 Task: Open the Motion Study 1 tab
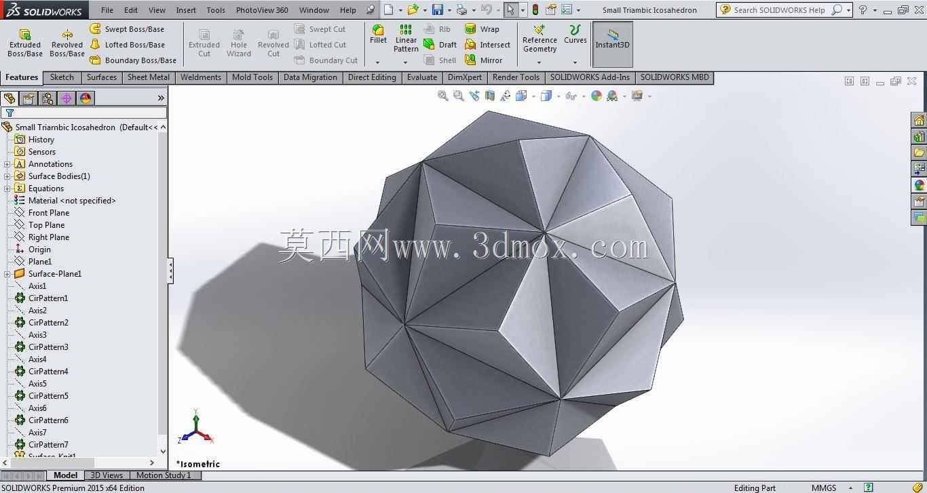164,475
